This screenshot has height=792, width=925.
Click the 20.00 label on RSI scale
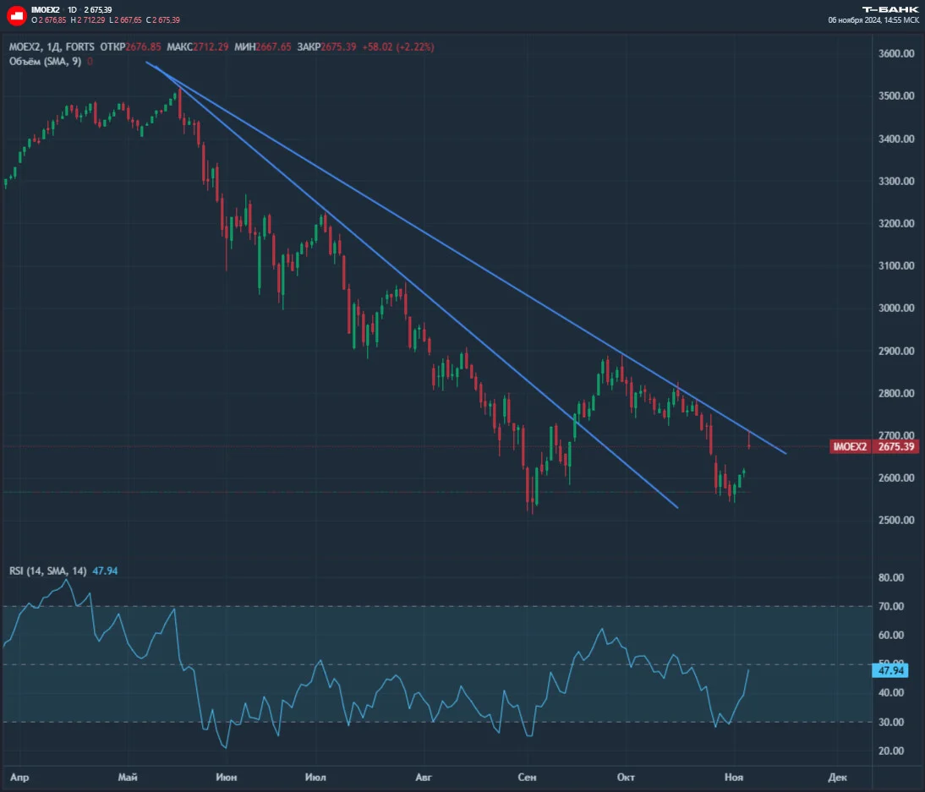891,751
